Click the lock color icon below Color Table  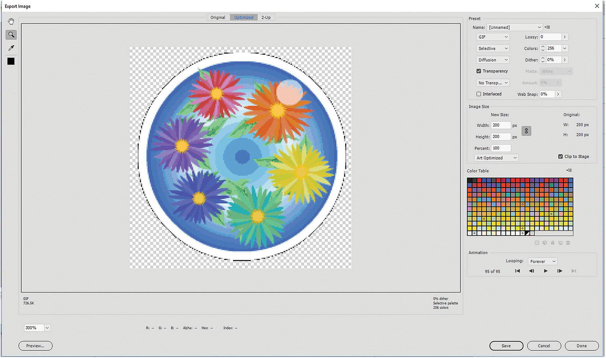coord(553,243)
